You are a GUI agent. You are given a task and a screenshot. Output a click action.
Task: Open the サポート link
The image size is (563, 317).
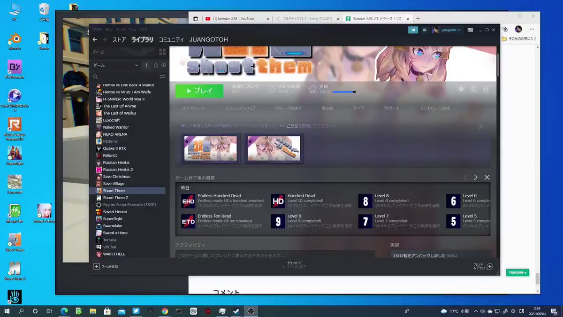[392, 108]
